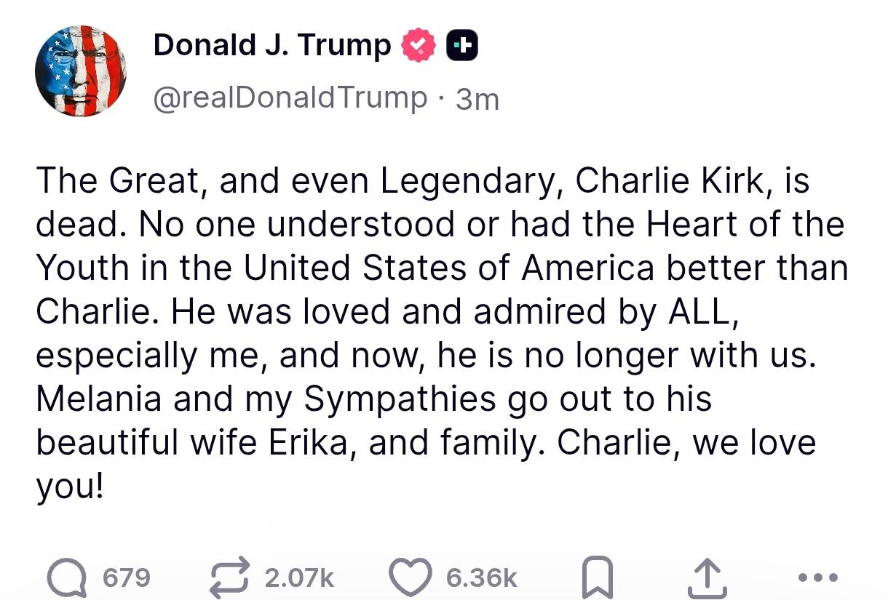Repost with the ReTruth arrows icon
This screenshot has height=600, width=888.
click(230, 577)
